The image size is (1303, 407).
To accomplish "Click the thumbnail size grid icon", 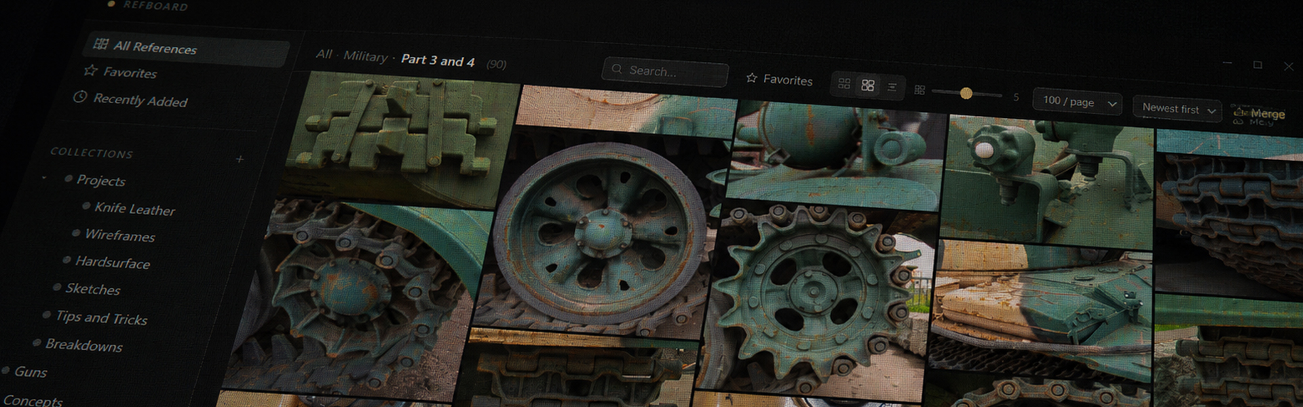I will 920,90.
